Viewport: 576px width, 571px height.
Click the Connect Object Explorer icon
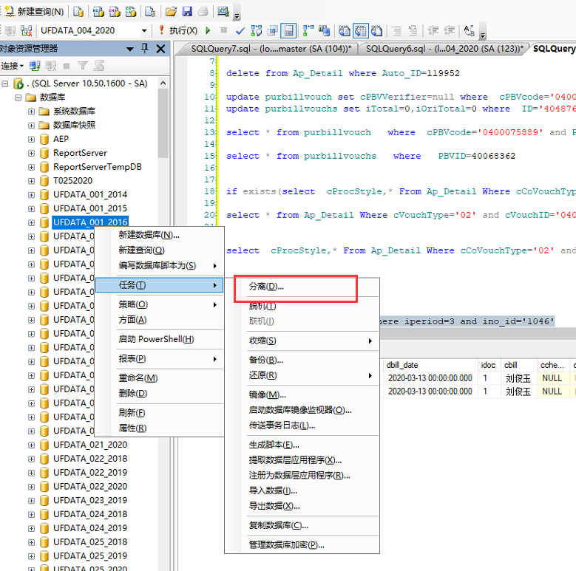[x=35, y=66]
